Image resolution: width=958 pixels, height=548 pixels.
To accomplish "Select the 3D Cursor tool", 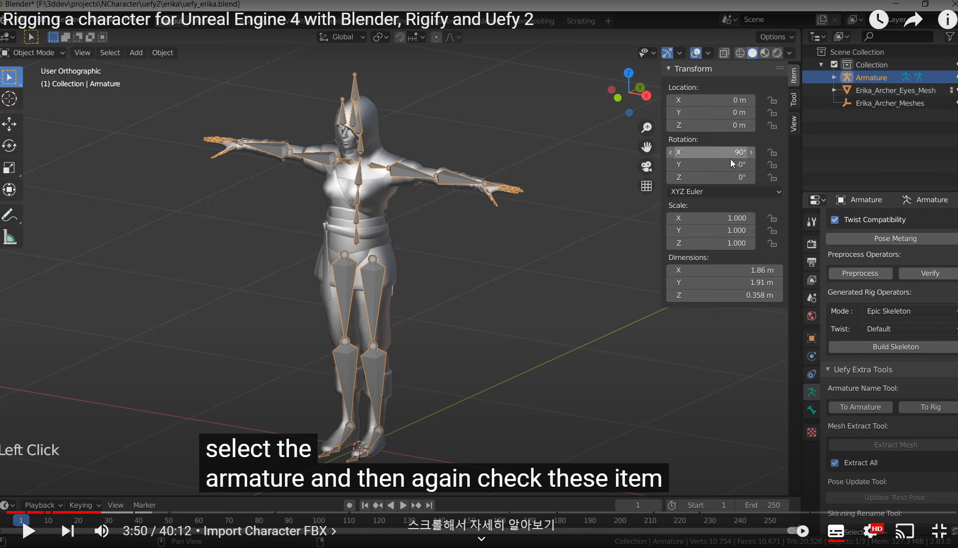I will click(x=10, y=99).
